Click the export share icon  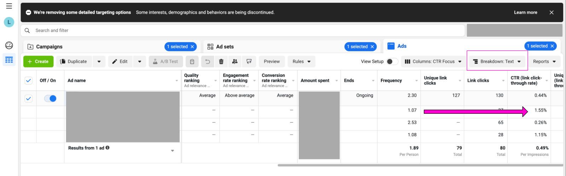pos(249,61)
